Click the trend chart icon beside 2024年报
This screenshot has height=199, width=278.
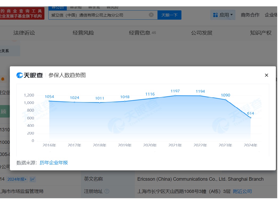[x=32, y=179]
